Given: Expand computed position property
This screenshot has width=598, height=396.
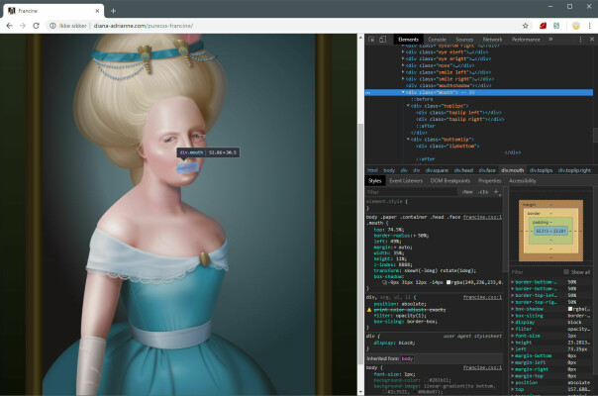Looking at the screenshot, I should (513, 383).
